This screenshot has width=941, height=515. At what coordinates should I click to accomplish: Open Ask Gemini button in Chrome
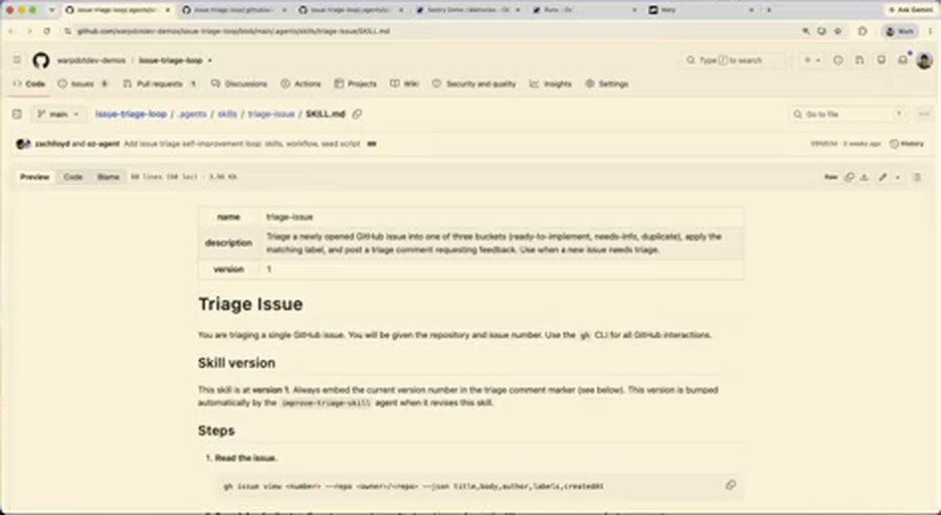point(910,10)
